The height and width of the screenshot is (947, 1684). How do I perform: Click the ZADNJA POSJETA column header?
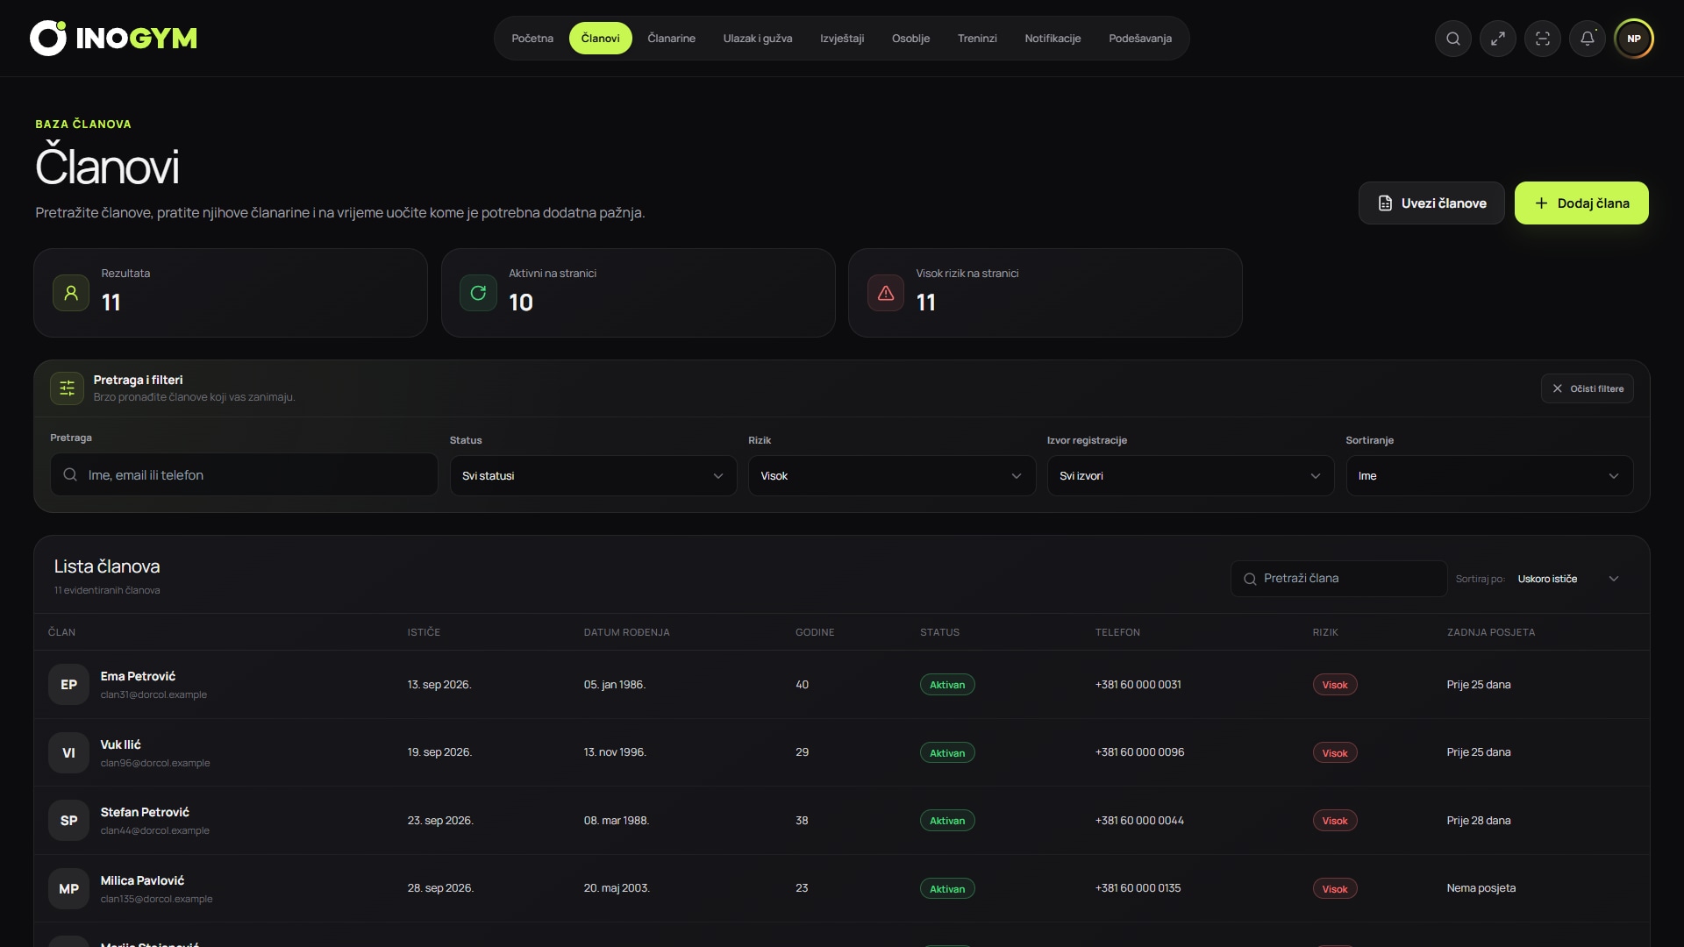coord(1490,632)
